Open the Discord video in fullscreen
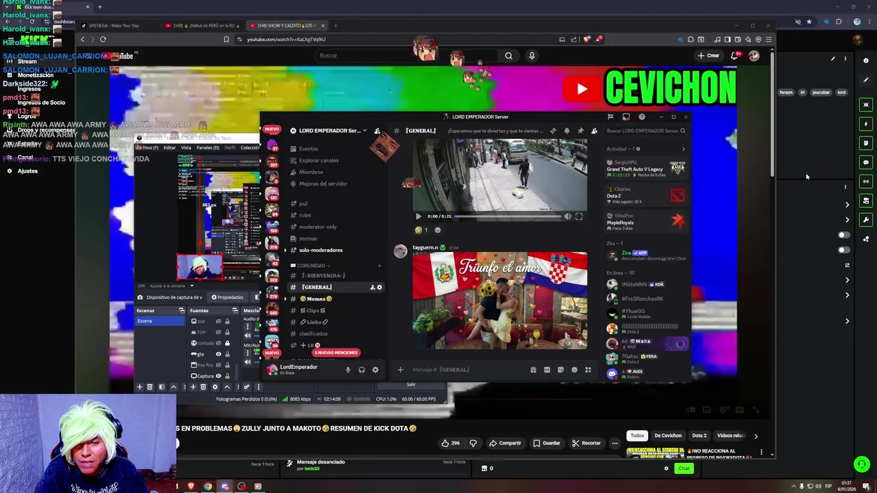This screenshot has height=493, width=877. (x=579, y=216)
